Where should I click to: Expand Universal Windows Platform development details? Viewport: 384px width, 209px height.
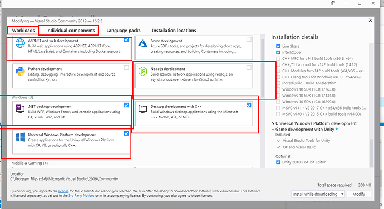[273, 123]
